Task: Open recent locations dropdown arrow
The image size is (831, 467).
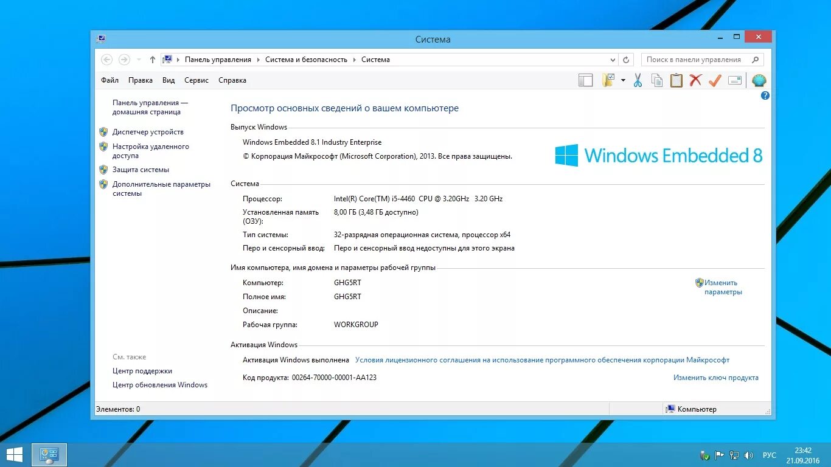Action: [139, 60]
